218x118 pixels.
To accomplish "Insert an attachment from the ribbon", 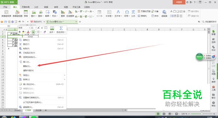I will click(x=155, y=16).
